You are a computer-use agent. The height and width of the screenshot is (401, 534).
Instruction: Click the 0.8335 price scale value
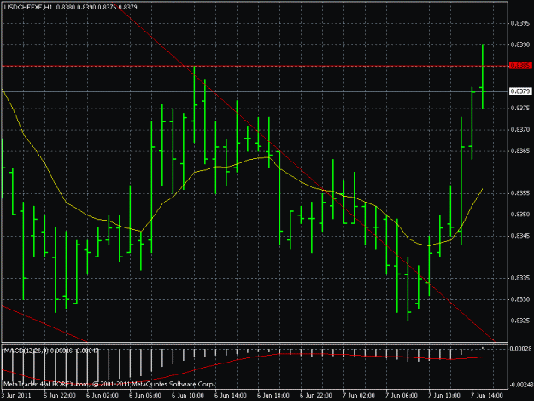point(520,278)
